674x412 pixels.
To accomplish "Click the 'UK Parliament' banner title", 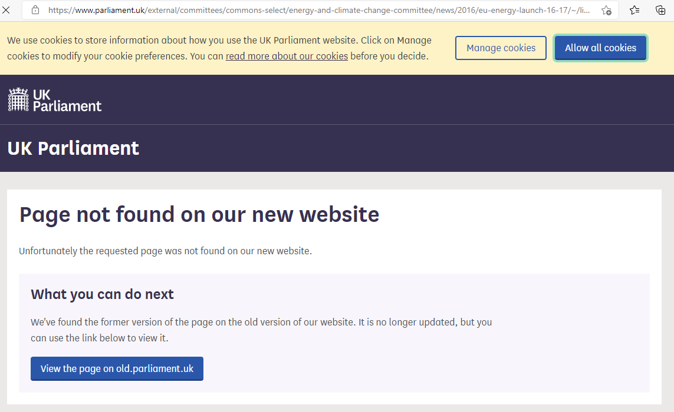I will coord(73,148).
